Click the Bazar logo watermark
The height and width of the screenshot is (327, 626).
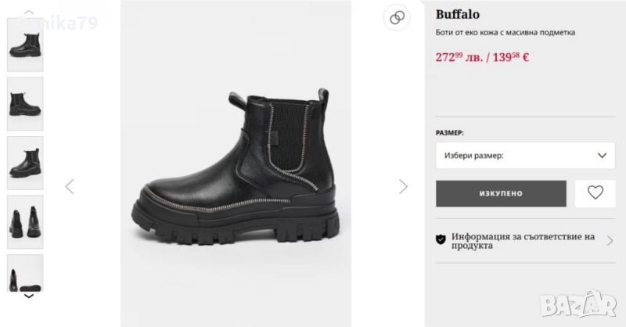[590, 300]
